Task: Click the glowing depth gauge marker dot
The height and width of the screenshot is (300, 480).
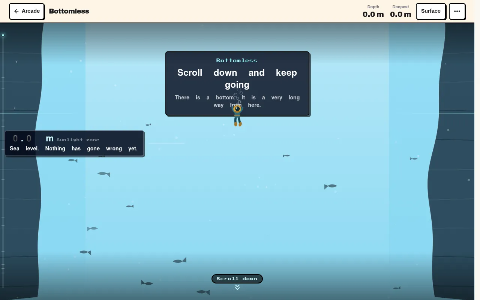Action: (3, 35)
